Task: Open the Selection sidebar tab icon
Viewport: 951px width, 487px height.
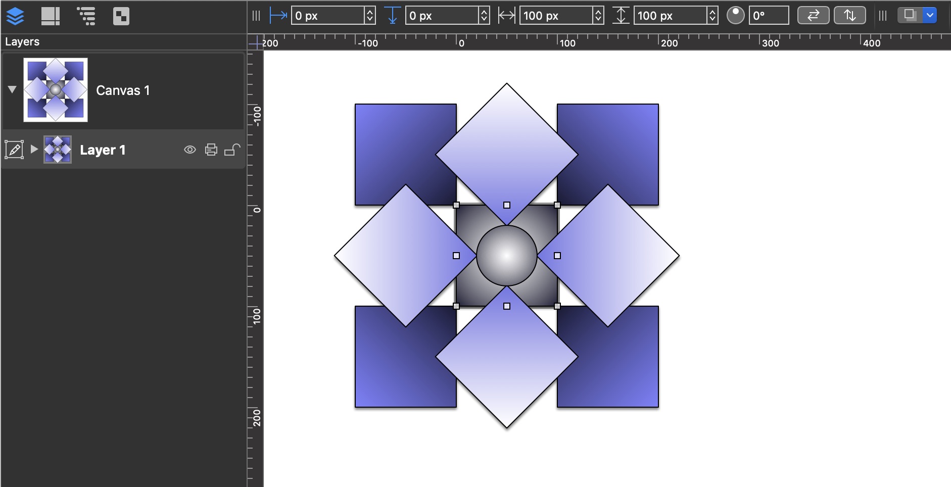Action: tap(121, 16)
